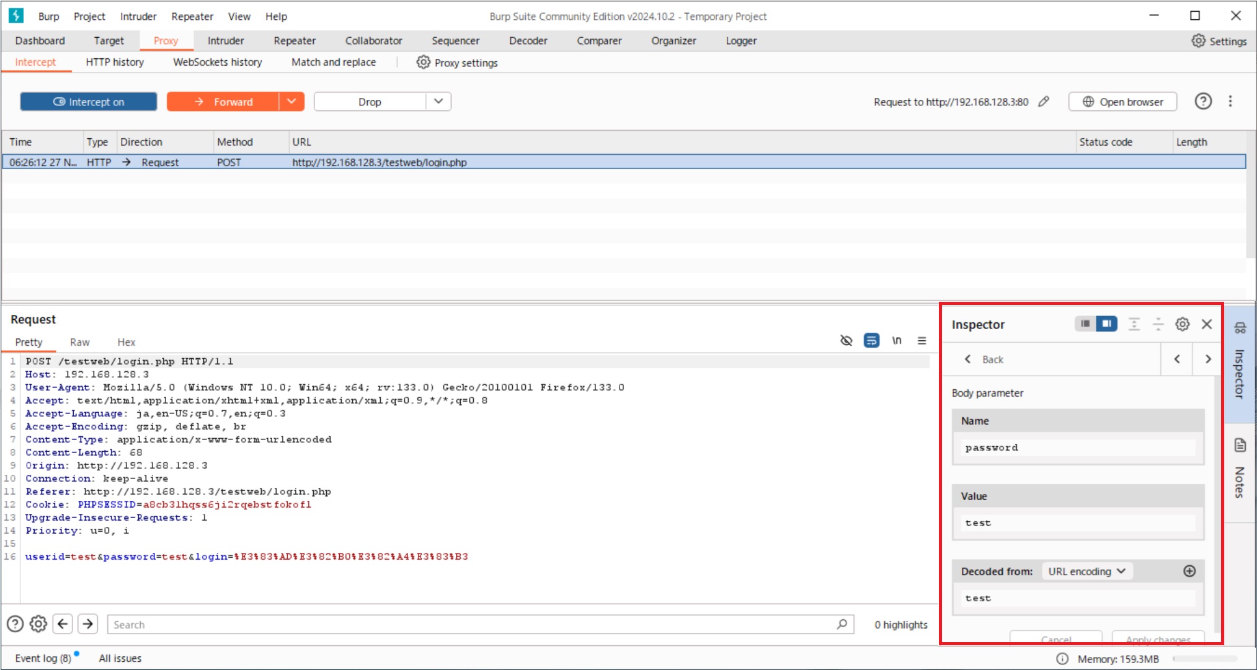Toggle Intercept on button
This screenshot has width=1257, height=670.
[89, 102]
